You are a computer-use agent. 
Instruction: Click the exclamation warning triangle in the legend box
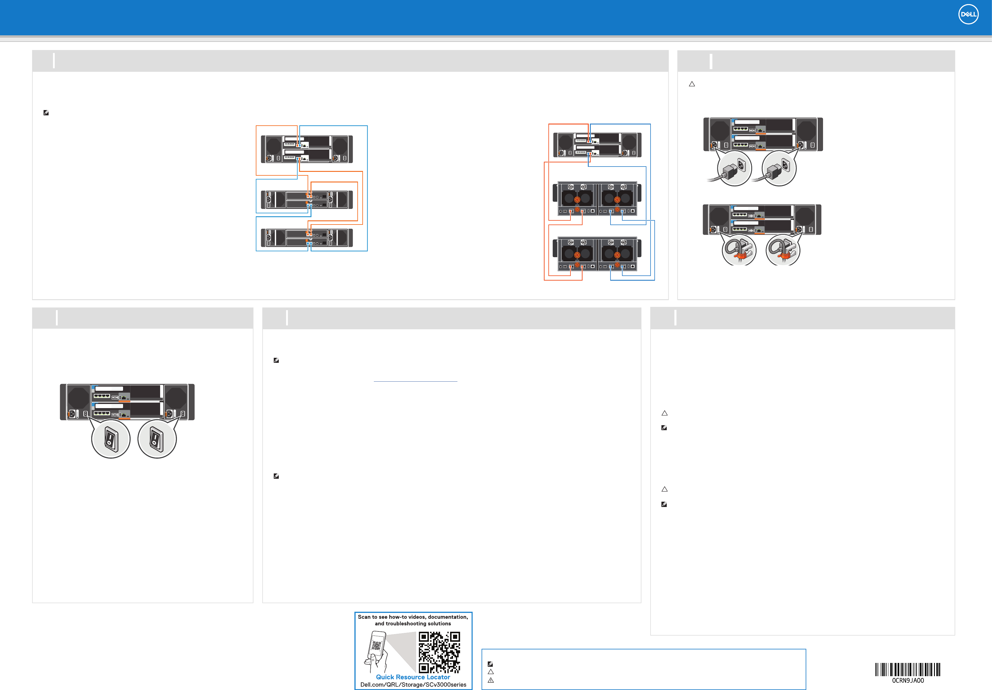[x=490, y=680]
